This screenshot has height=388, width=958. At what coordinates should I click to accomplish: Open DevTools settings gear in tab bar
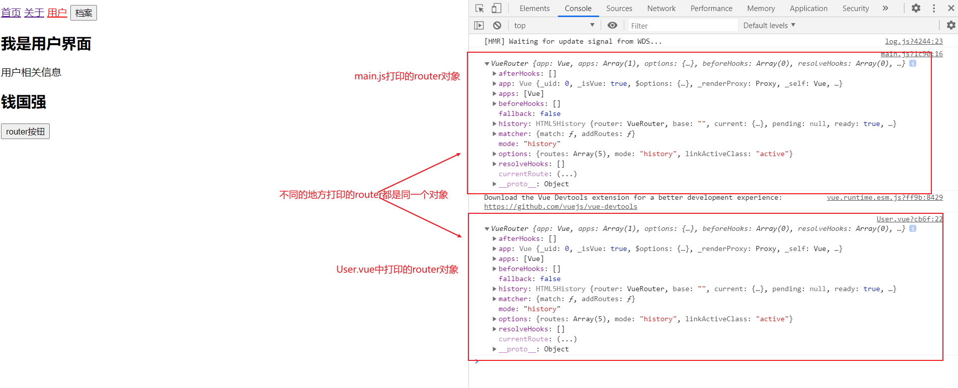pos(916,9)
